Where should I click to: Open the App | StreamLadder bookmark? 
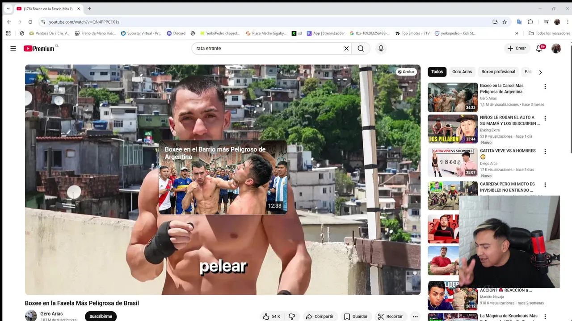[326, 33]
